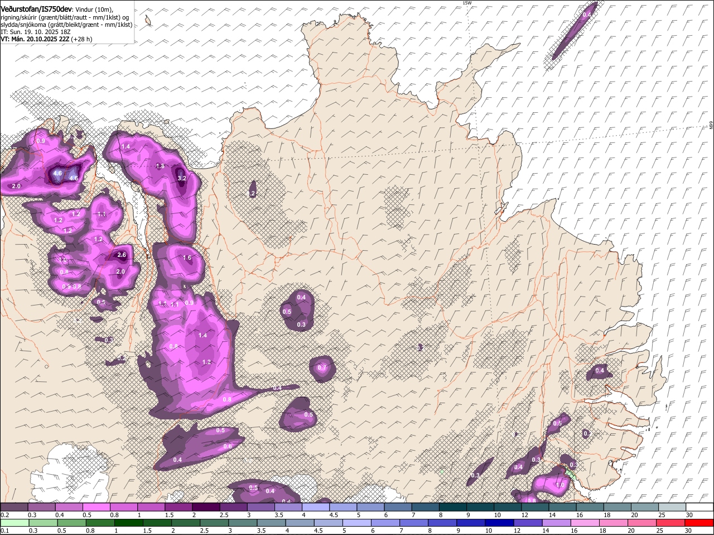Click the 16 label on upper scale
The height and width of the screenshot is (535, 714).
(x=580, y=515)
